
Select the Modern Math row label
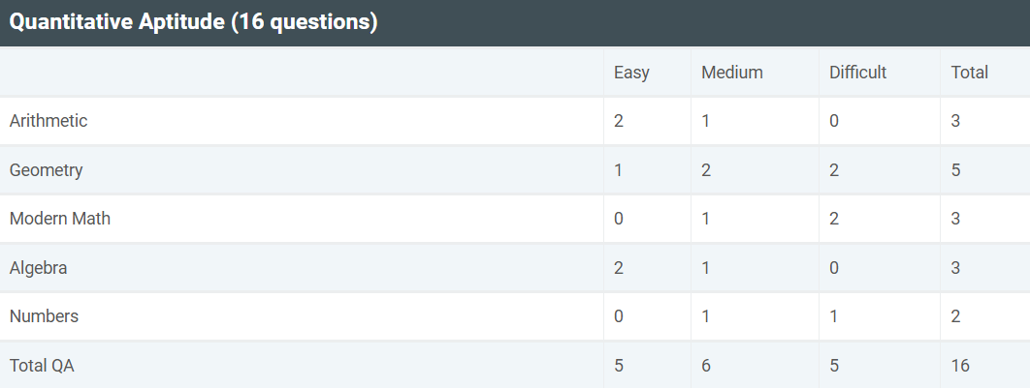click(x=60, y=219)
